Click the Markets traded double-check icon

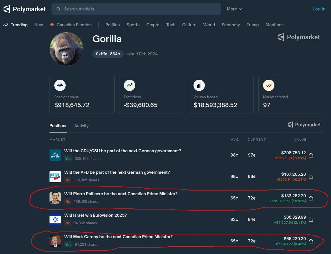click(x=269, y=85)
